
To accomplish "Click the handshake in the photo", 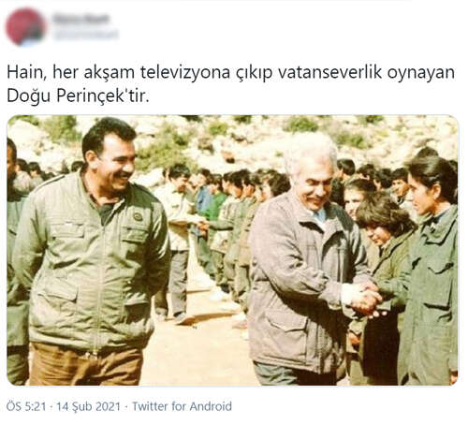I will (367, 300).
